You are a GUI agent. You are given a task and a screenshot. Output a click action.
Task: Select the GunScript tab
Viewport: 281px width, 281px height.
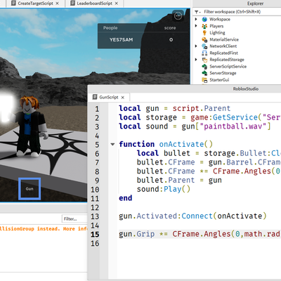pyautogui.click(x=108, y=97)
